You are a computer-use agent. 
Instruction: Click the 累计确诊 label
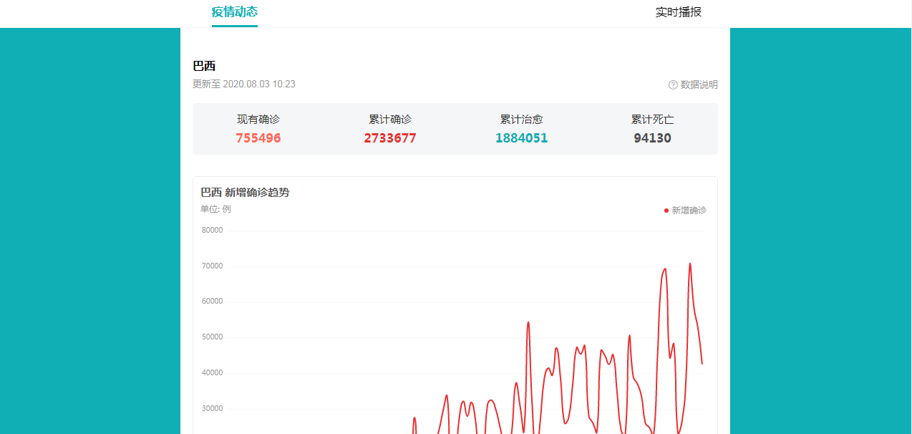(390, 120)
